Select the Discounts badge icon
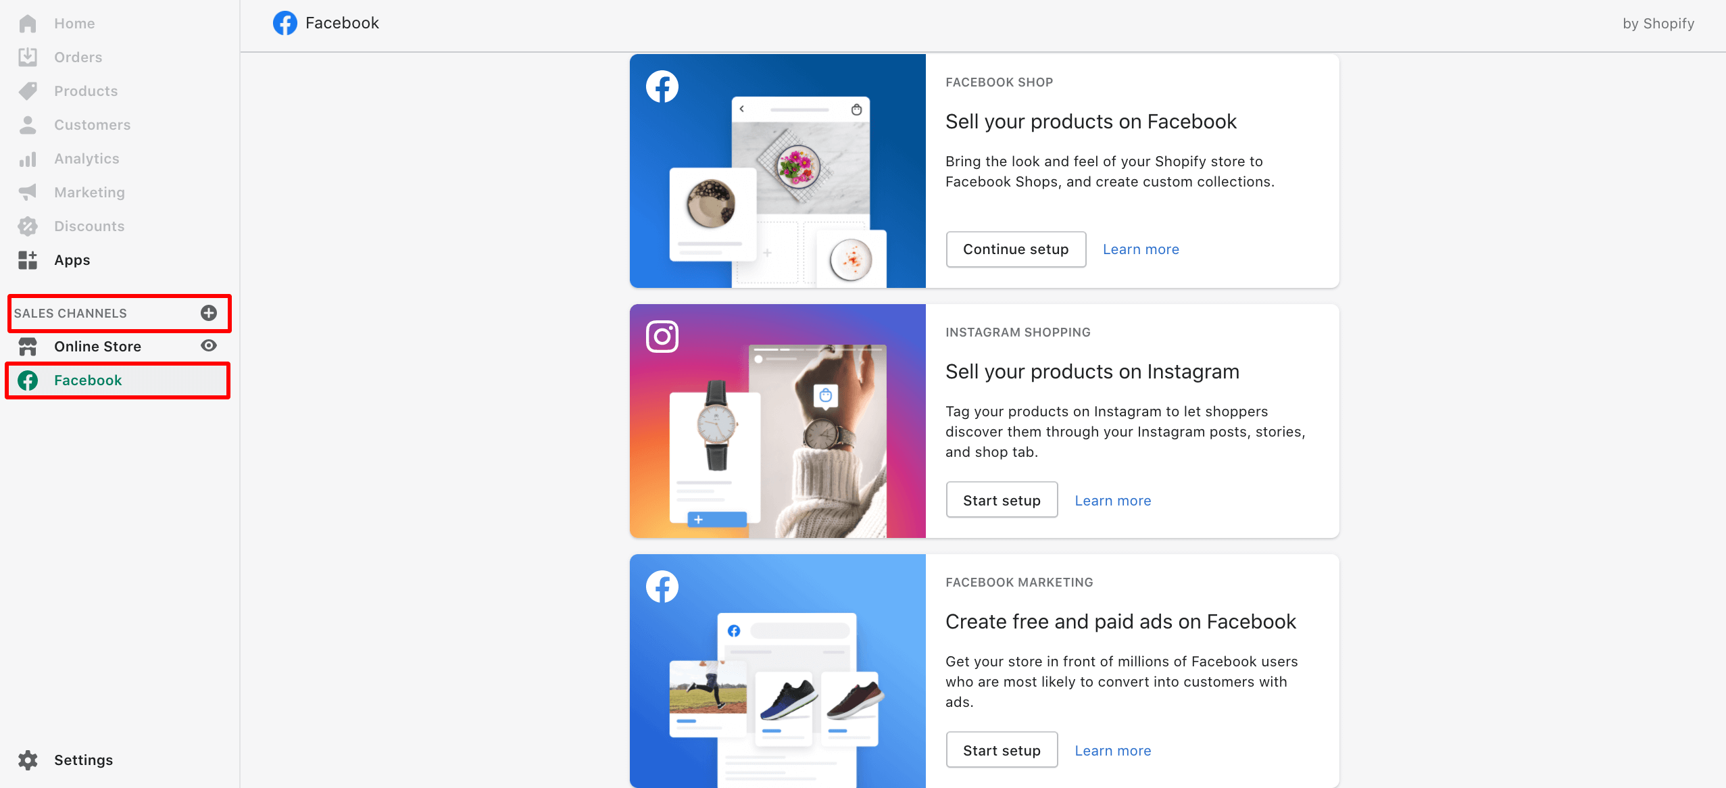1726x788 pixels. coord(28,226)
